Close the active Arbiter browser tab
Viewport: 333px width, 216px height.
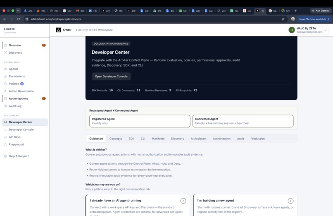pyautogui.click(x=263, y=11)
